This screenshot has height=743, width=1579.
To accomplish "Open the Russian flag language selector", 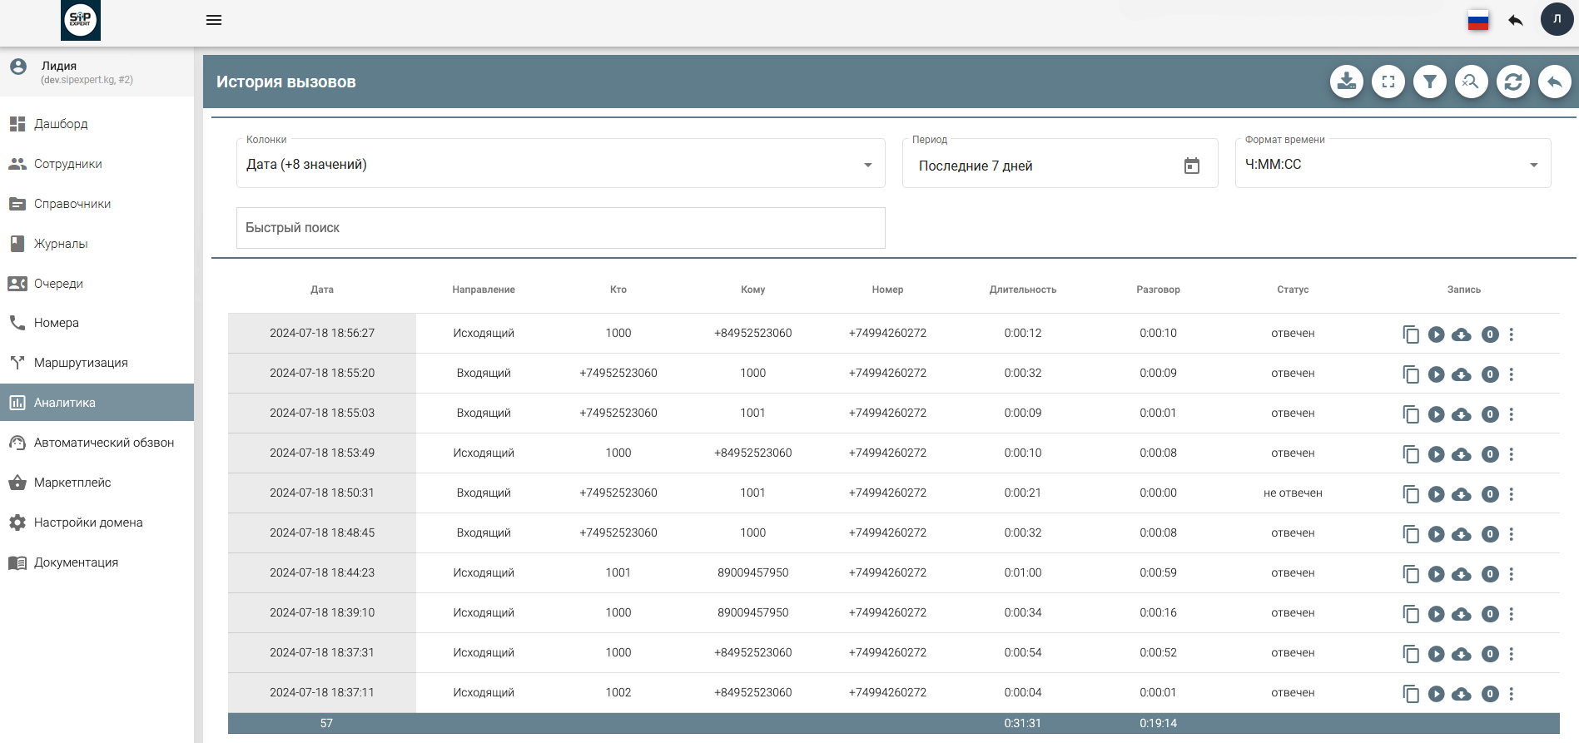I will pyautogui.click(x=1477, y=21).
